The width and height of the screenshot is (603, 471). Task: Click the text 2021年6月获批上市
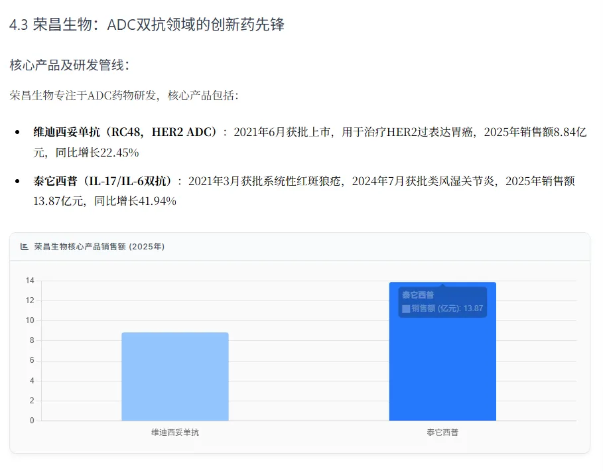[282, 132]
